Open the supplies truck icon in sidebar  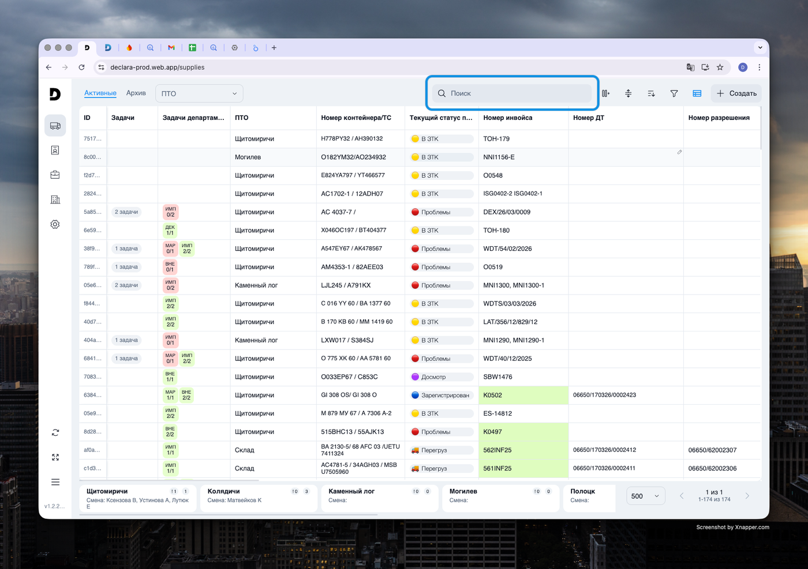pos(55,126)
